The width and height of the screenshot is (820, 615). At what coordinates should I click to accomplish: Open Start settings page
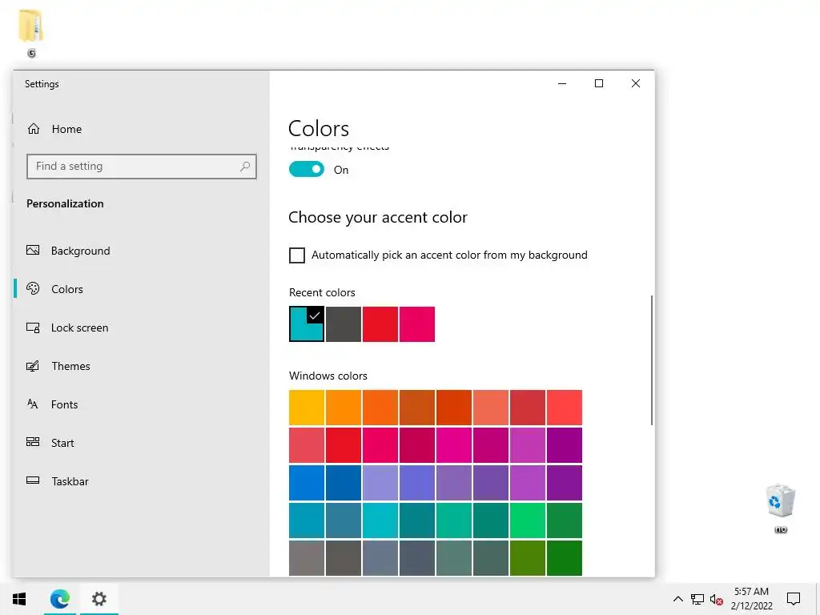coord(62,443)
